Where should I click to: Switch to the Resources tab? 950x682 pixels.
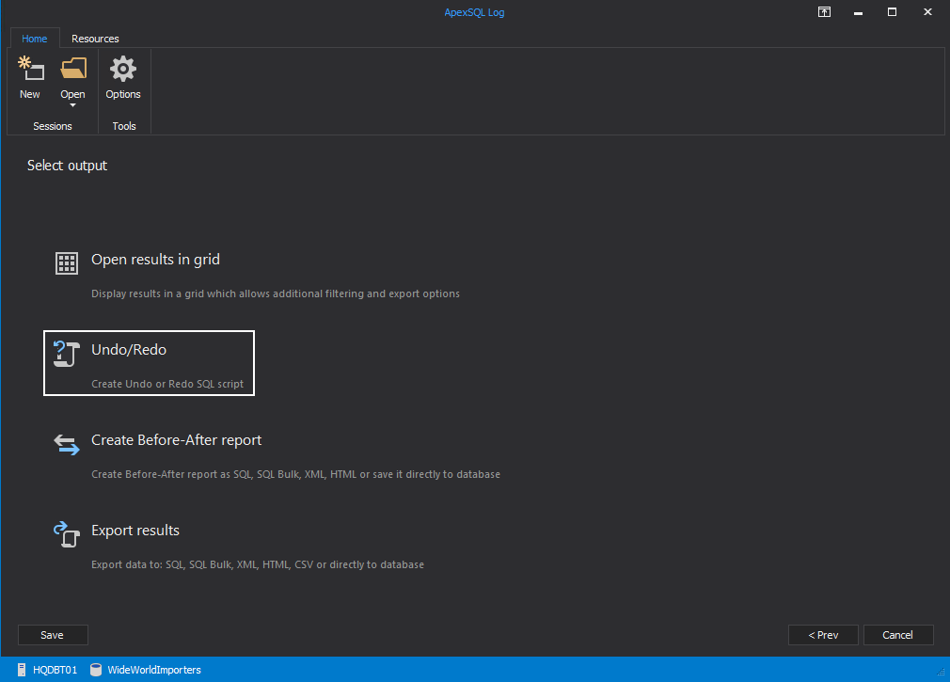click(x=95, y=39)
